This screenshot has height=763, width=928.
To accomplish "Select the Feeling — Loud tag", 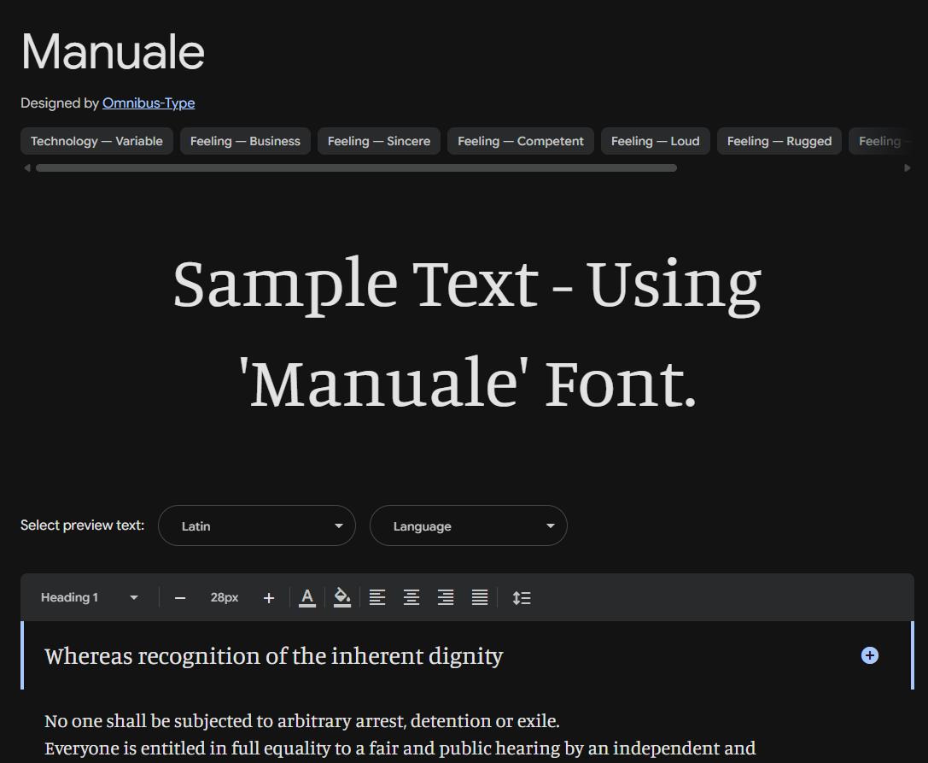I will coord(655,141).
